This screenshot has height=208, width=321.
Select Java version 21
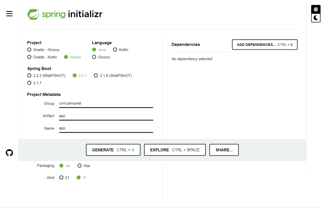(x=64, y=178)
